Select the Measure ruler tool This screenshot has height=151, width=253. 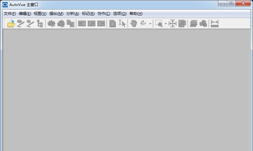(x=215, y=23)
